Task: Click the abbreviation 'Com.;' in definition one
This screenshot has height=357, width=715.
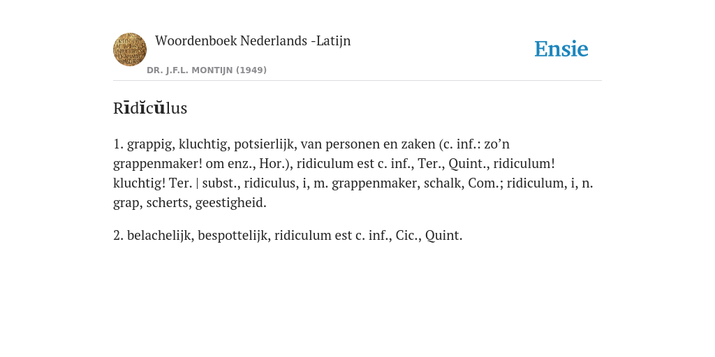Action: (485, 183)
